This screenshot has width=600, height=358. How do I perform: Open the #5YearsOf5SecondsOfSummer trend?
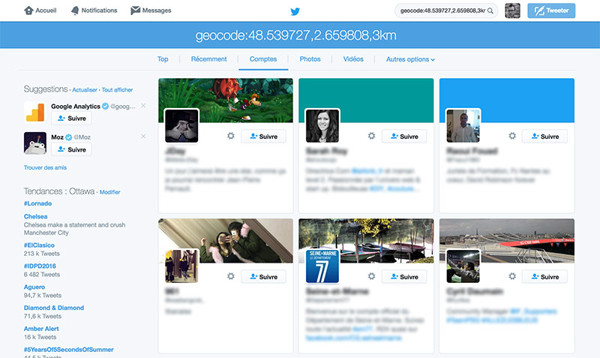click(x=68, y=349)
